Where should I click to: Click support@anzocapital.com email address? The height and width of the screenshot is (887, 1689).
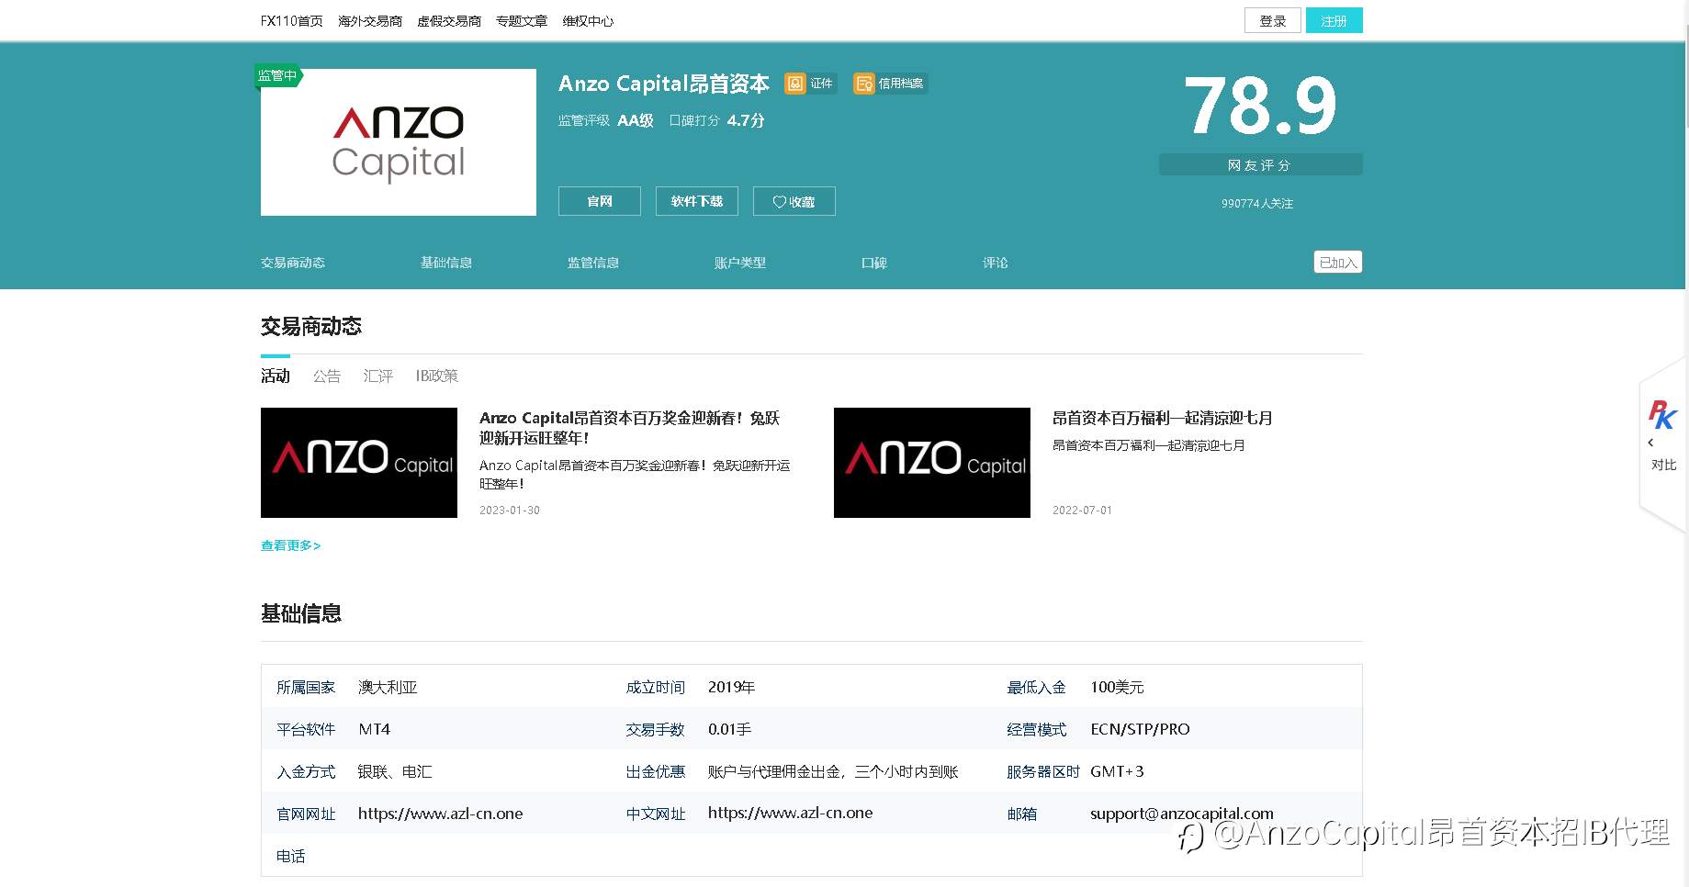point(1182,814)
